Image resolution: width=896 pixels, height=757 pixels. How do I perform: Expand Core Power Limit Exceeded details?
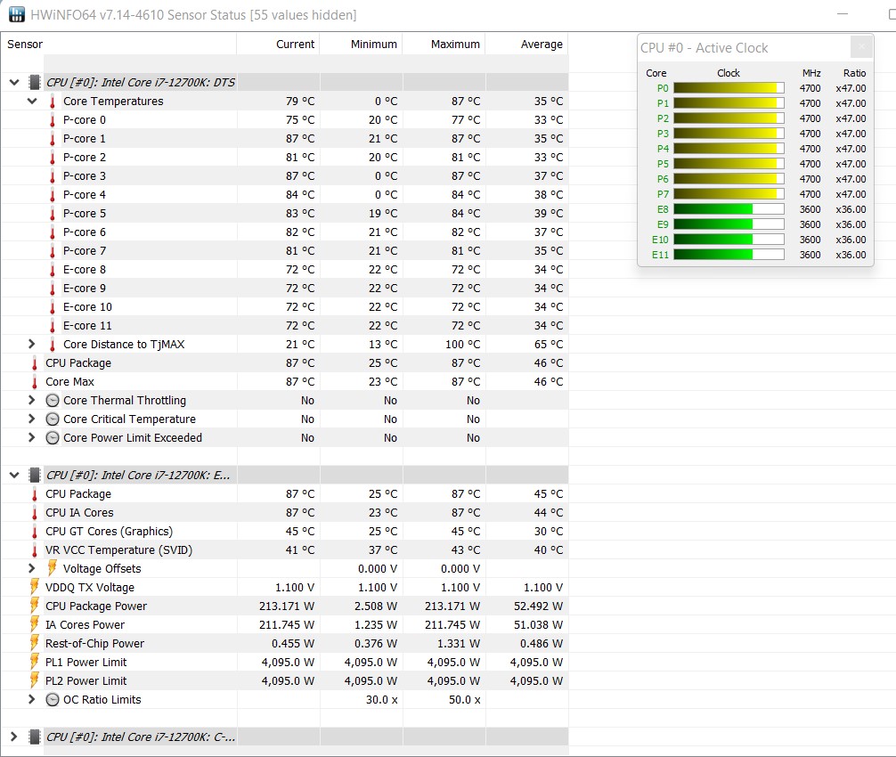coord(32,437)
